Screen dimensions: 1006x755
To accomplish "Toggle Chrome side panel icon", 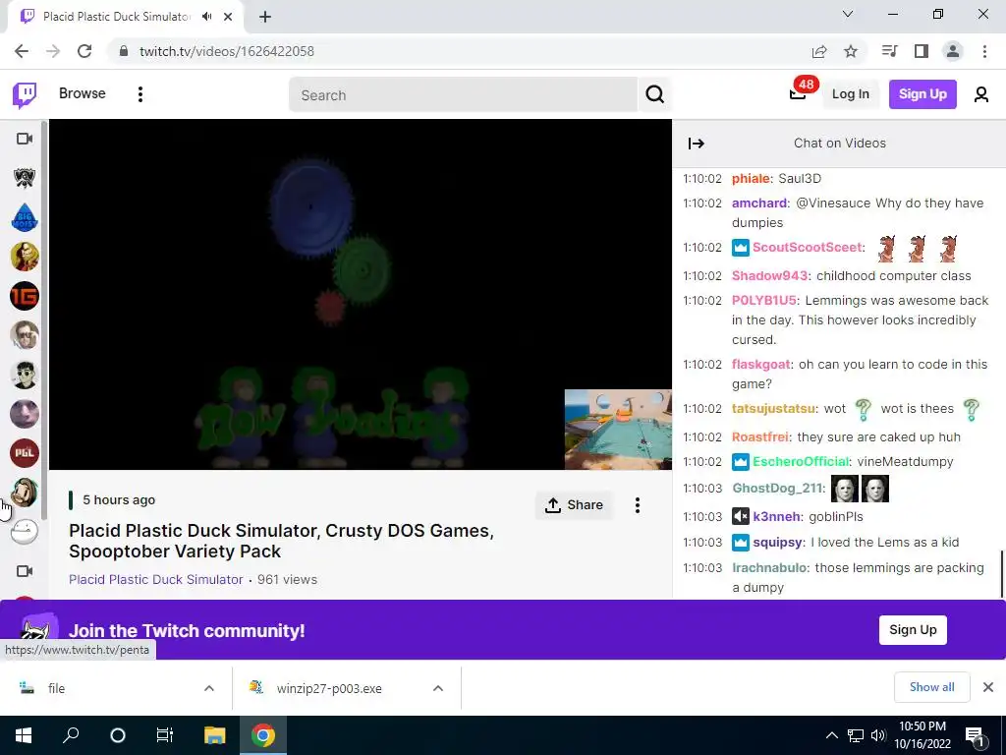I will pos(922,51).
